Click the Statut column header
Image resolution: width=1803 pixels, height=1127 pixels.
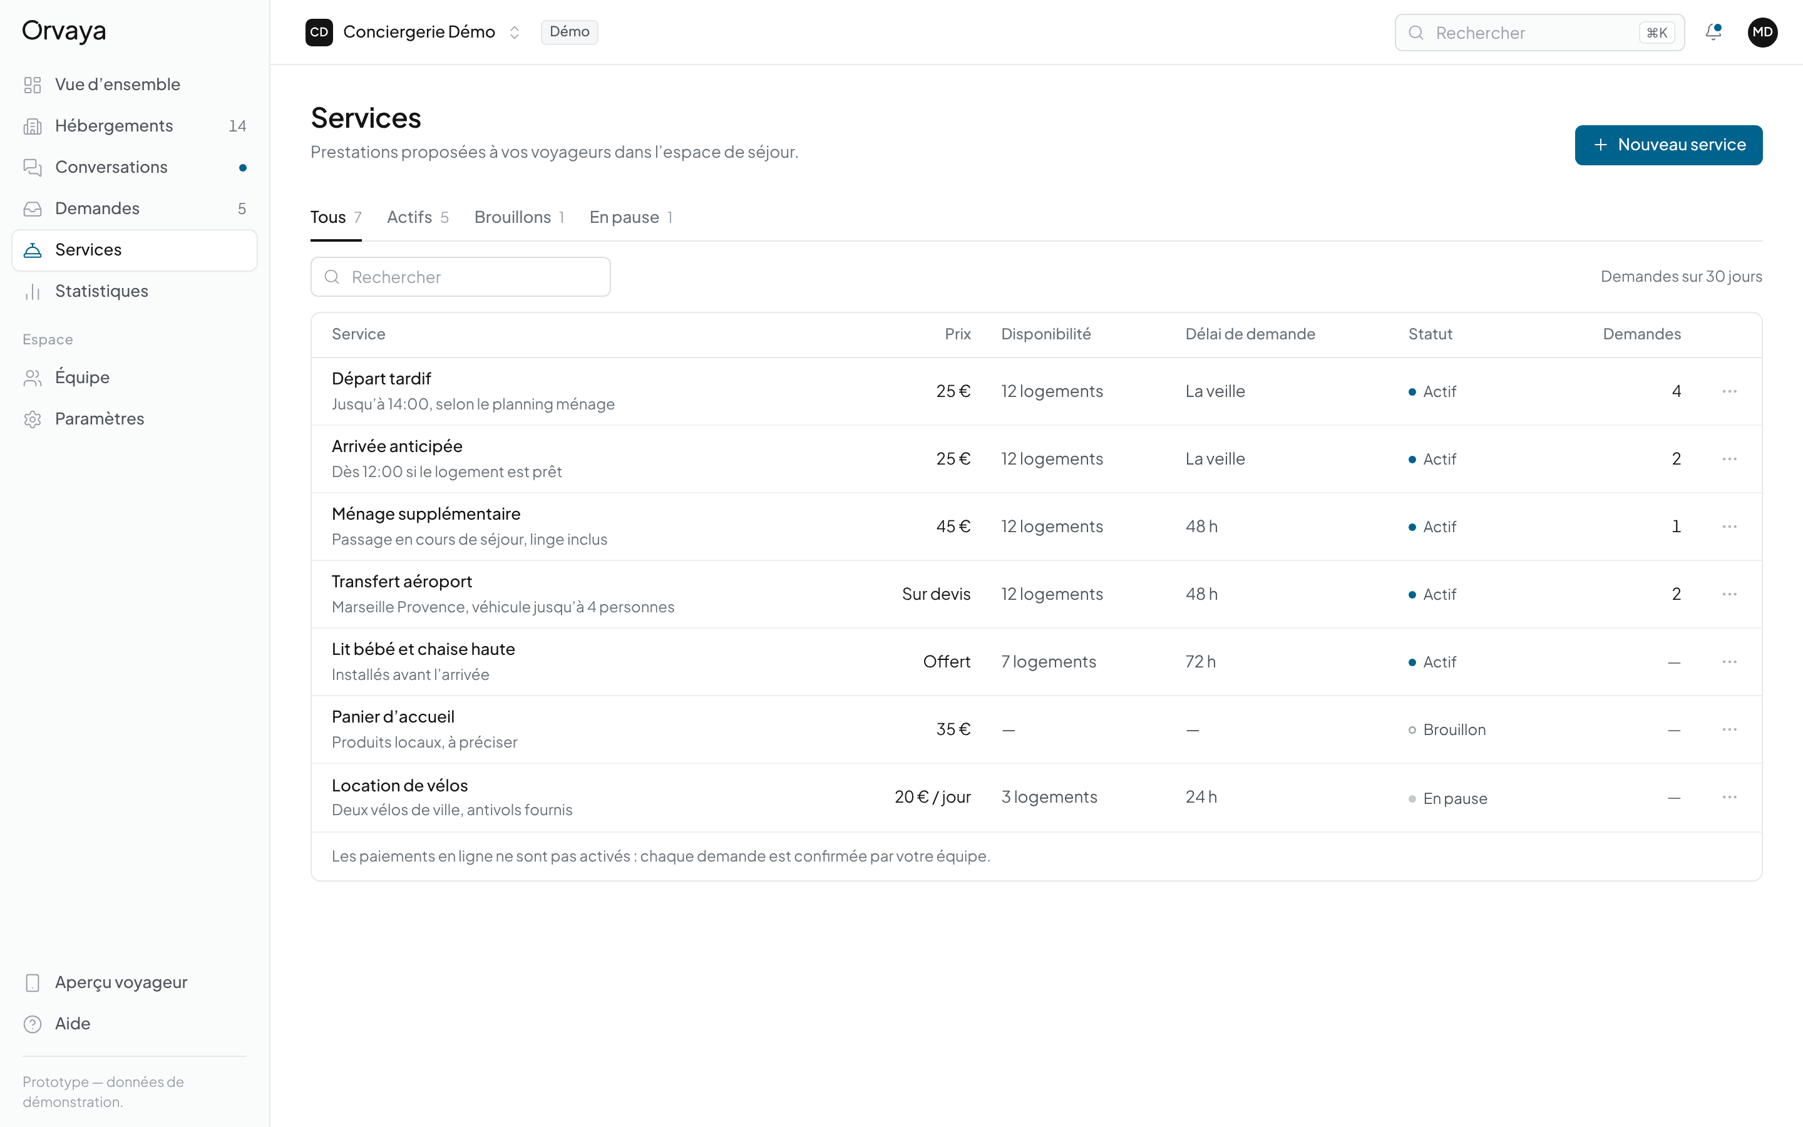tap(1430, 334)
